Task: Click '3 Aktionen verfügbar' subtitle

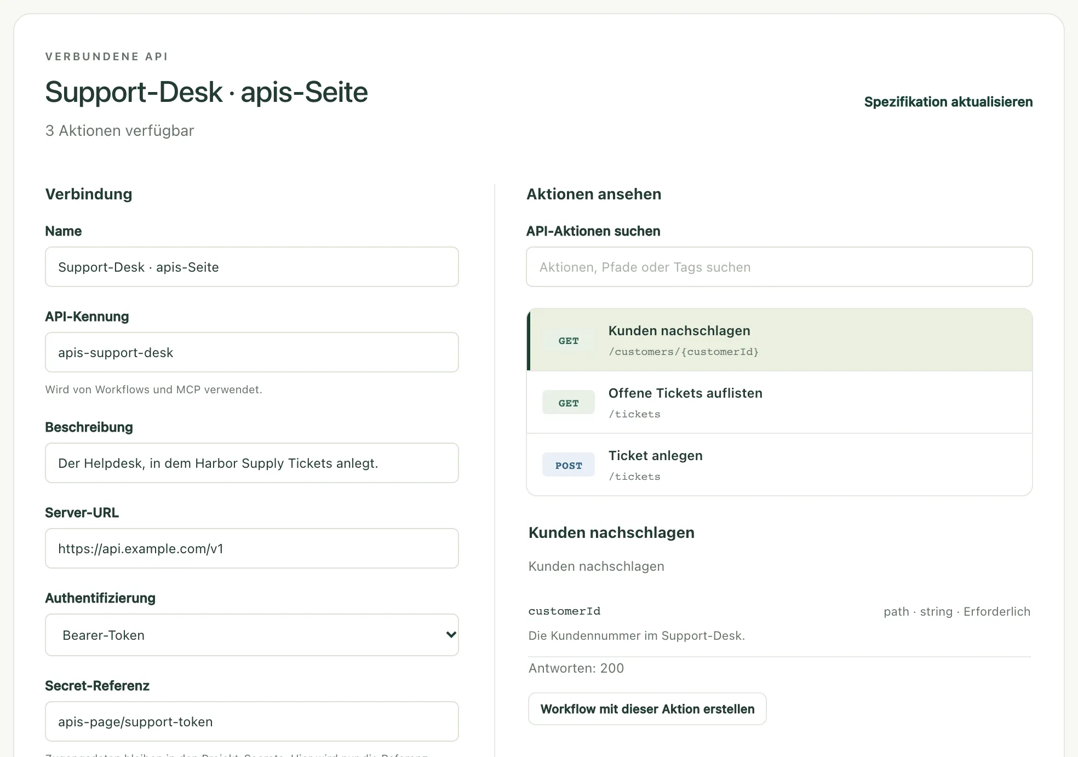Action: tap(119, 131)
